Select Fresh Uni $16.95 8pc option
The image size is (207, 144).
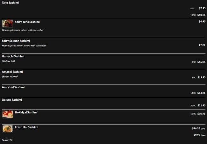pos(198,128)
